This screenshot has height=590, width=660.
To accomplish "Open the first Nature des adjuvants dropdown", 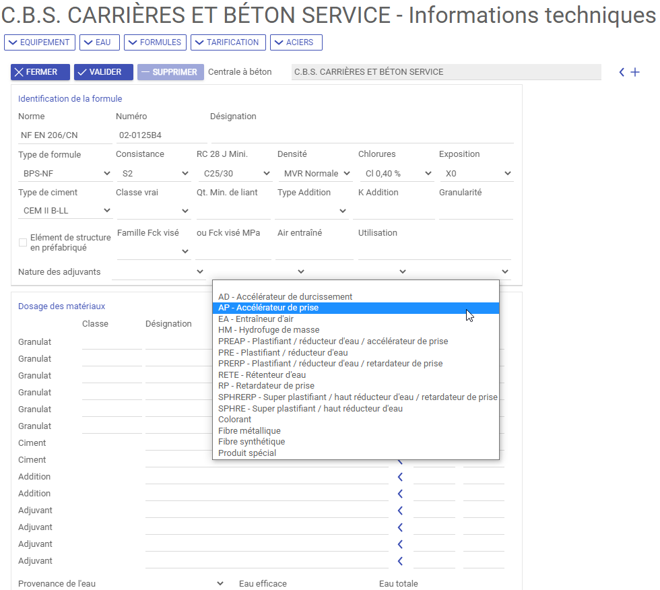I will point(159,271).
